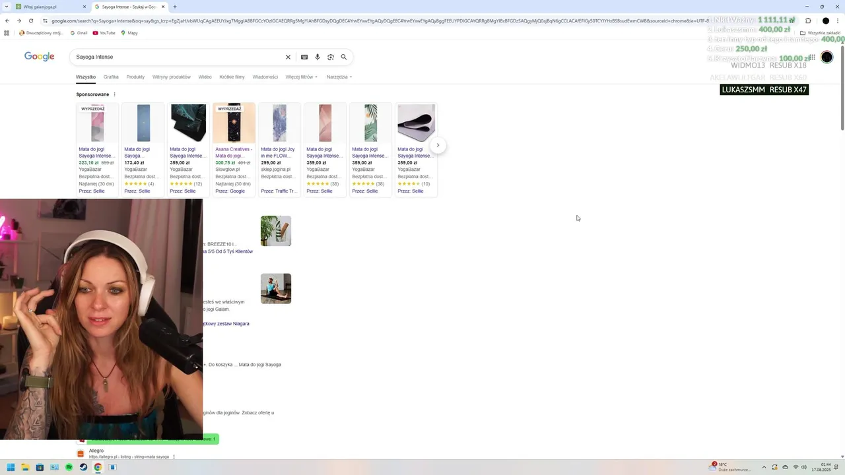
Task: Open the 323,10 zł Sayoga mat ad
Action: tap(98, 150)
